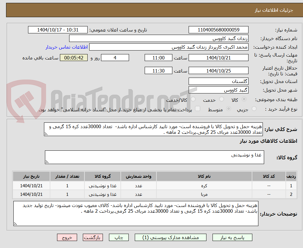The height and width of the screenshot is (248, 303).
Task: Click the 'اطلاعات کالاهای مورد نیاز' section heading
Action: click(x=268, y=141)
